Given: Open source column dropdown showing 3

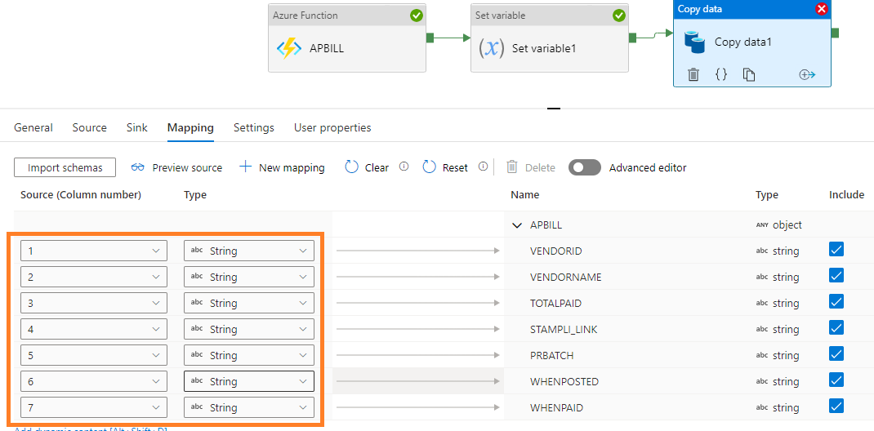Looking at the screenshot, I should pyautogui.click(x=94, y=303).
